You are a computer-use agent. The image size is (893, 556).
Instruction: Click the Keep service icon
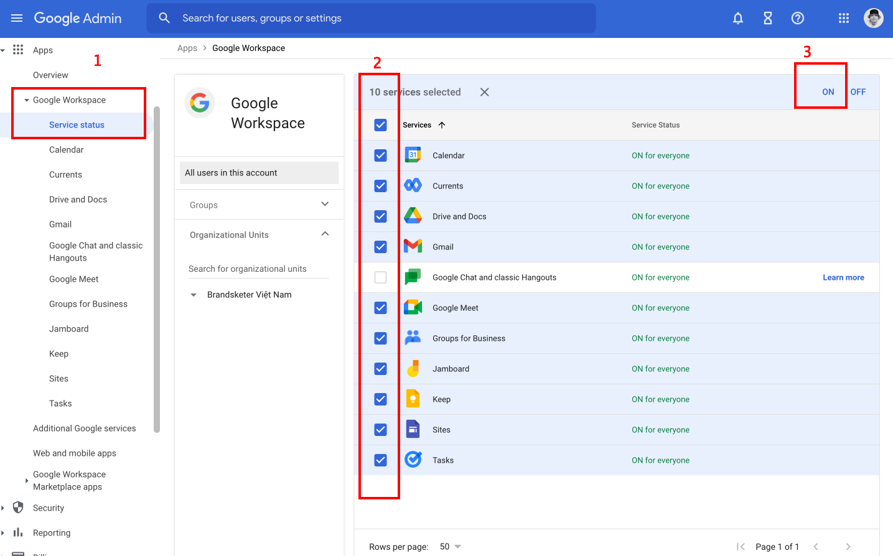pos(413,399)
